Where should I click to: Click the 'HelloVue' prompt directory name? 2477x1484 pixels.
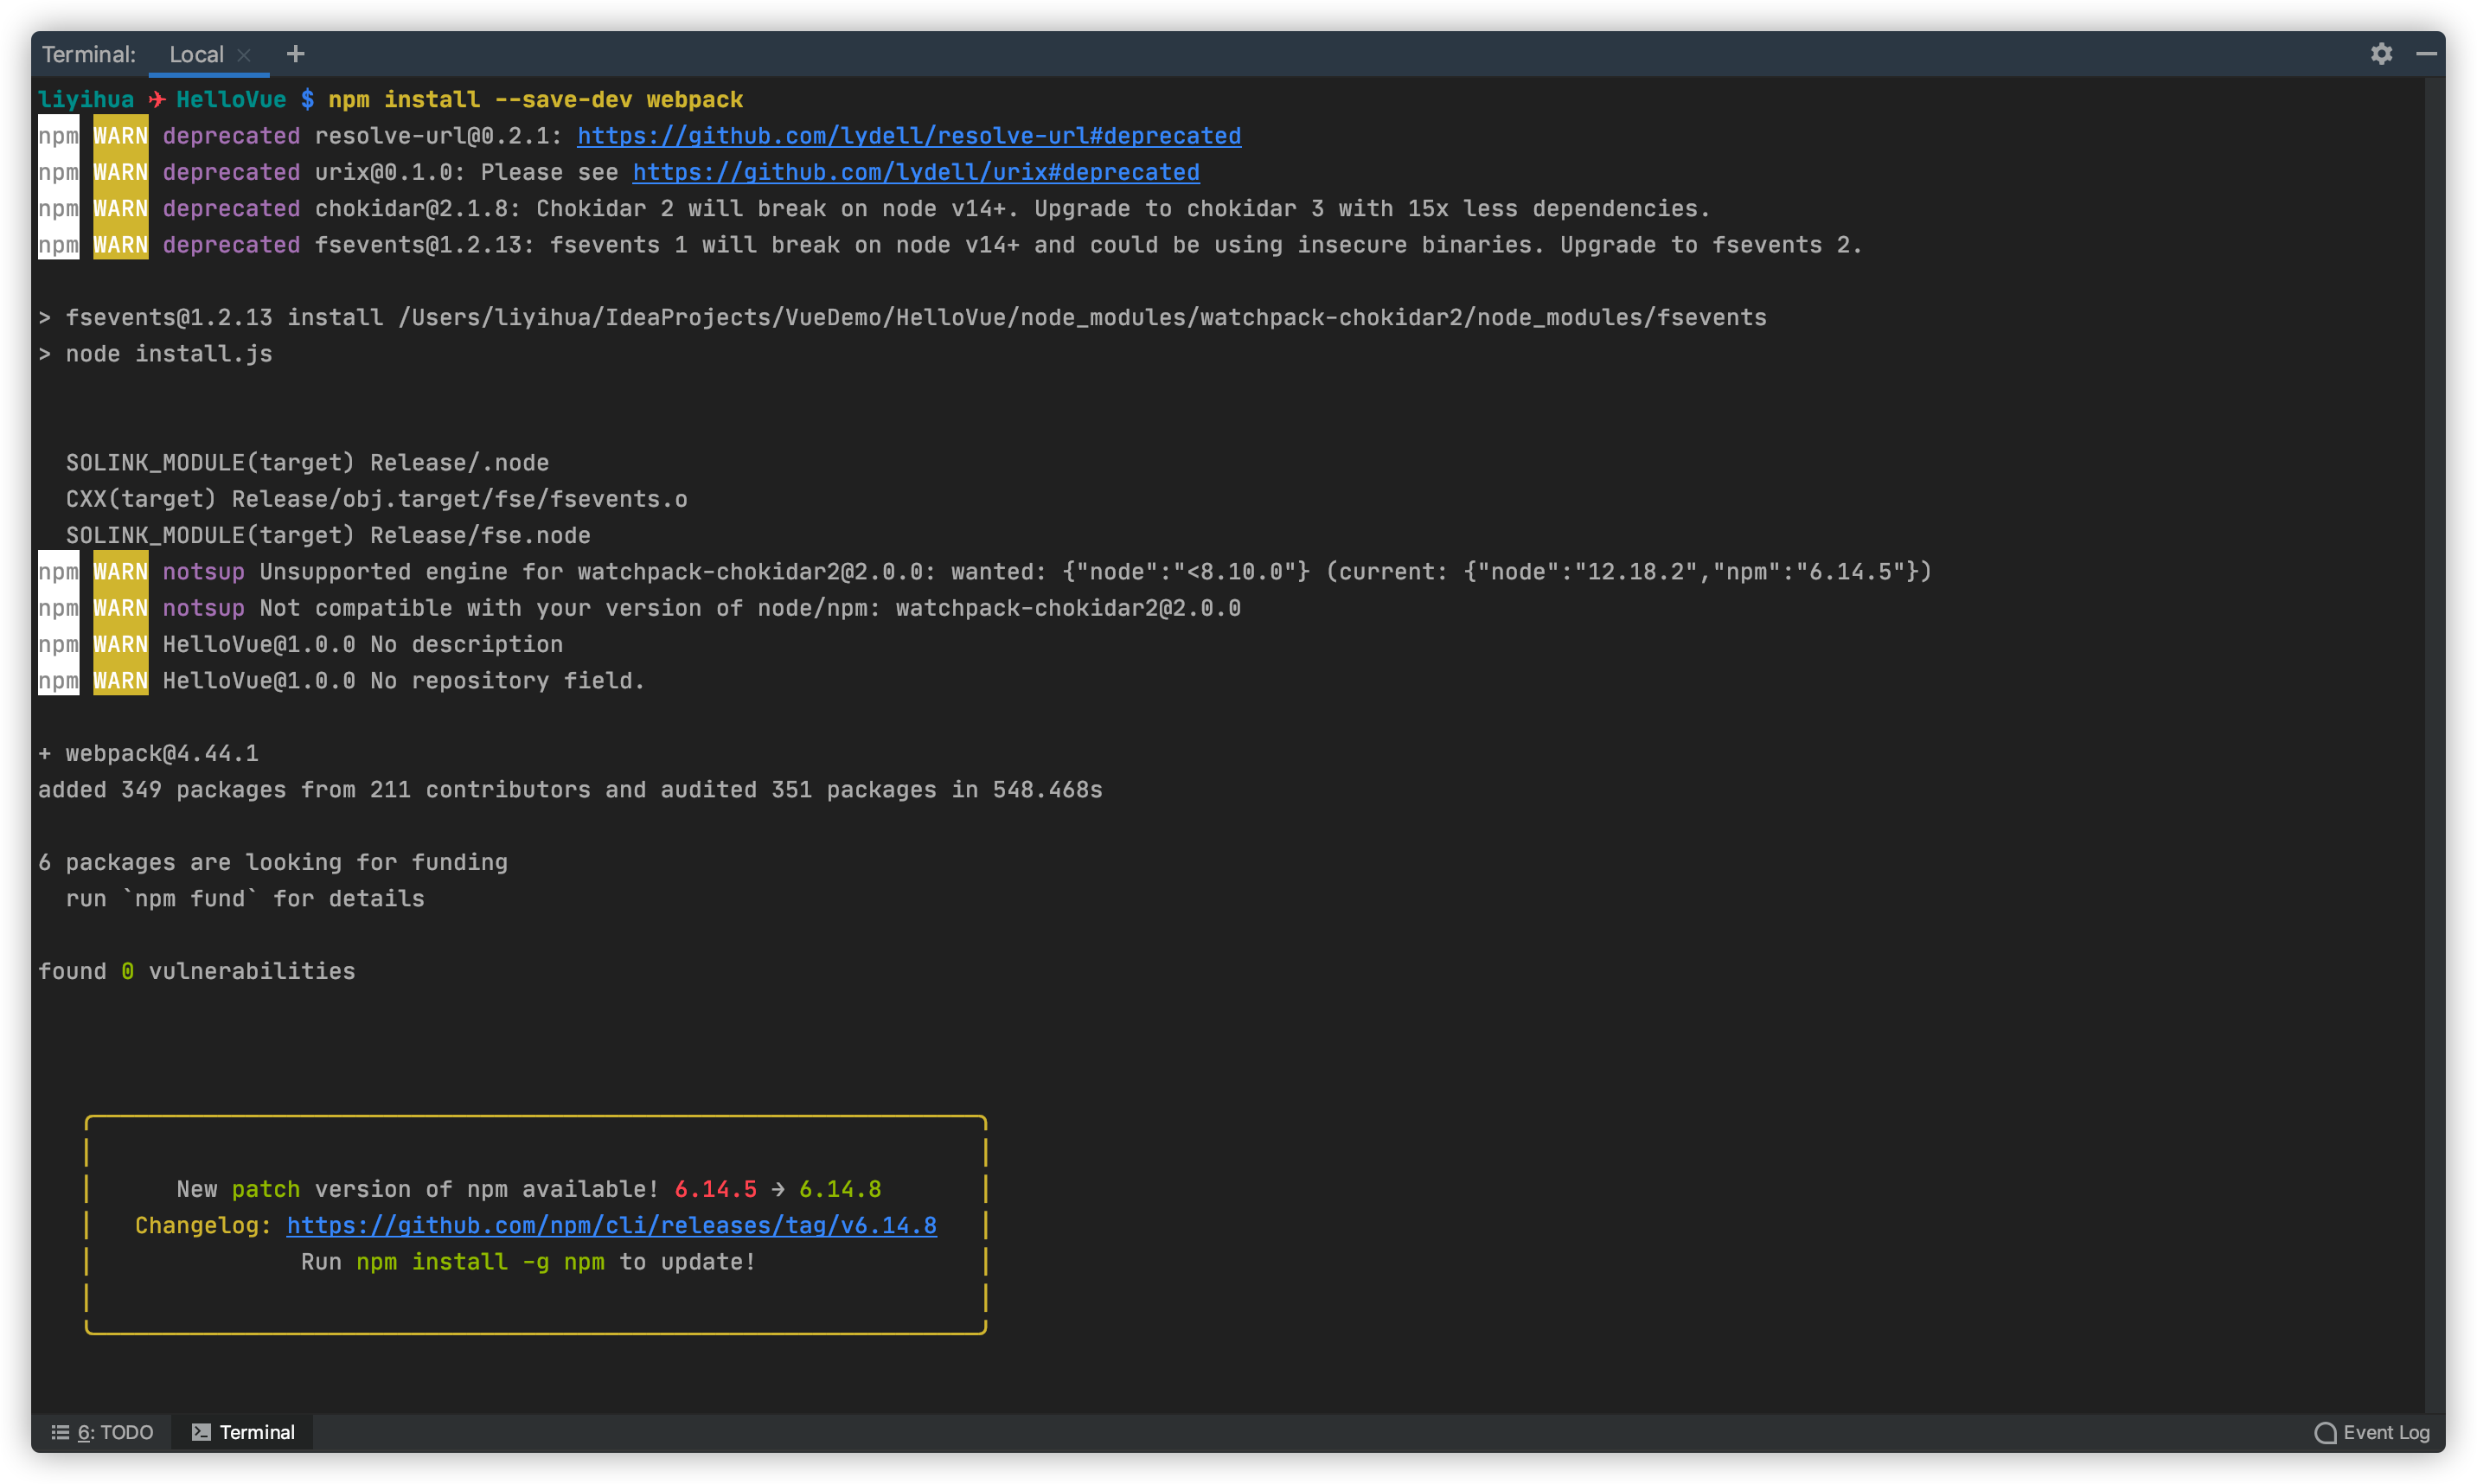[231, 100]
